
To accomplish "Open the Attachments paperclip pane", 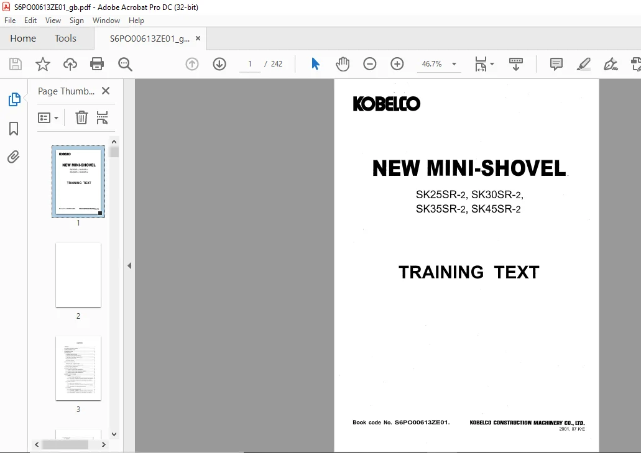I will click(14, 157).
